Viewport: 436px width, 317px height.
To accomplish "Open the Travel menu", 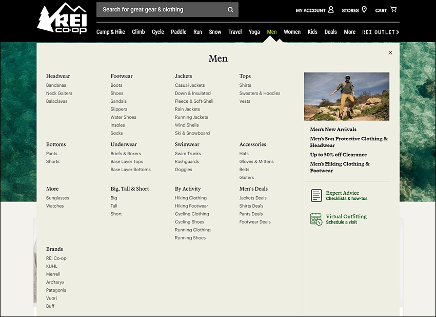I will click(x=235, y=32).
